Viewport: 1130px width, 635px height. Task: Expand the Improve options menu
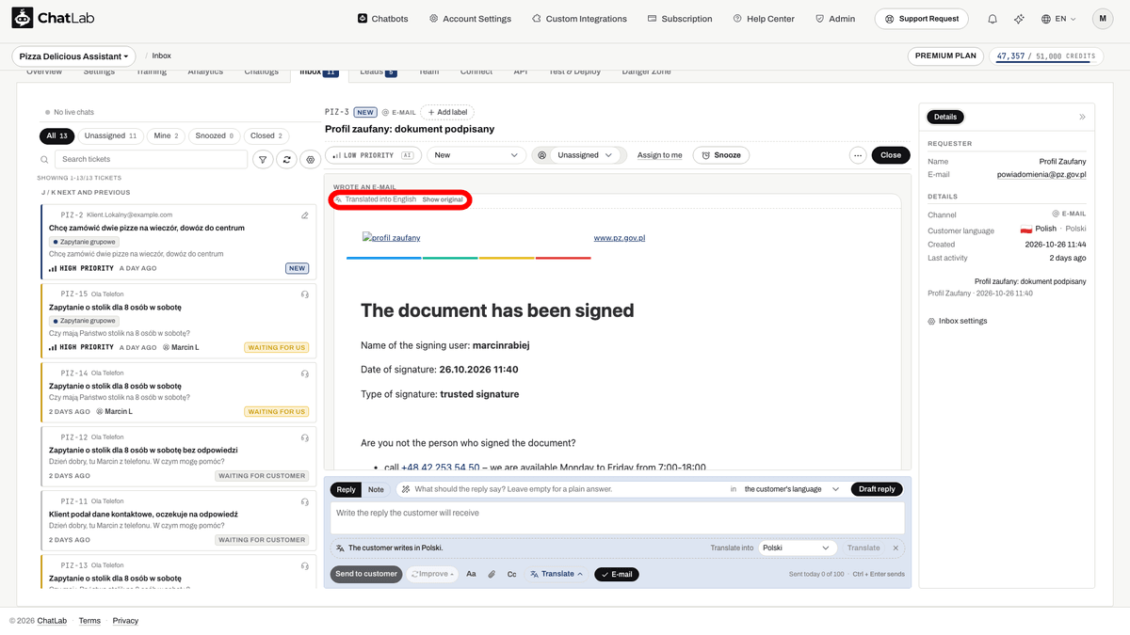tap(433, 574)
